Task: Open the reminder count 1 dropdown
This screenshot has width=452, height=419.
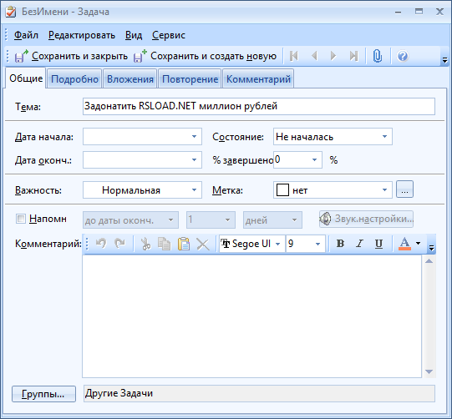Action: pos(227,220)
